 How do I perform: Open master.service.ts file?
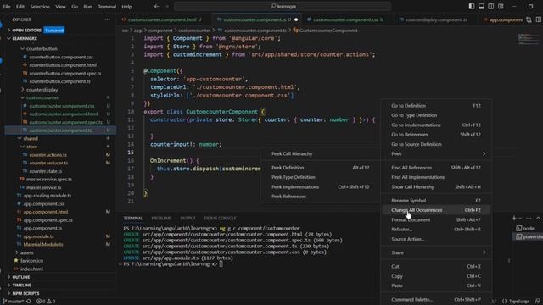pyautogui.click(x=43, y=187)
